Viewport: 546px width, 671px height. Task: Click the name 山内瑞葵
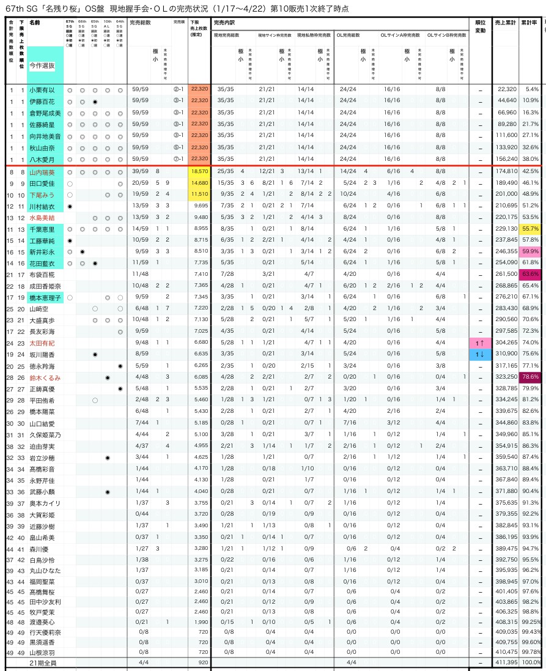click(x=42, y=172)
